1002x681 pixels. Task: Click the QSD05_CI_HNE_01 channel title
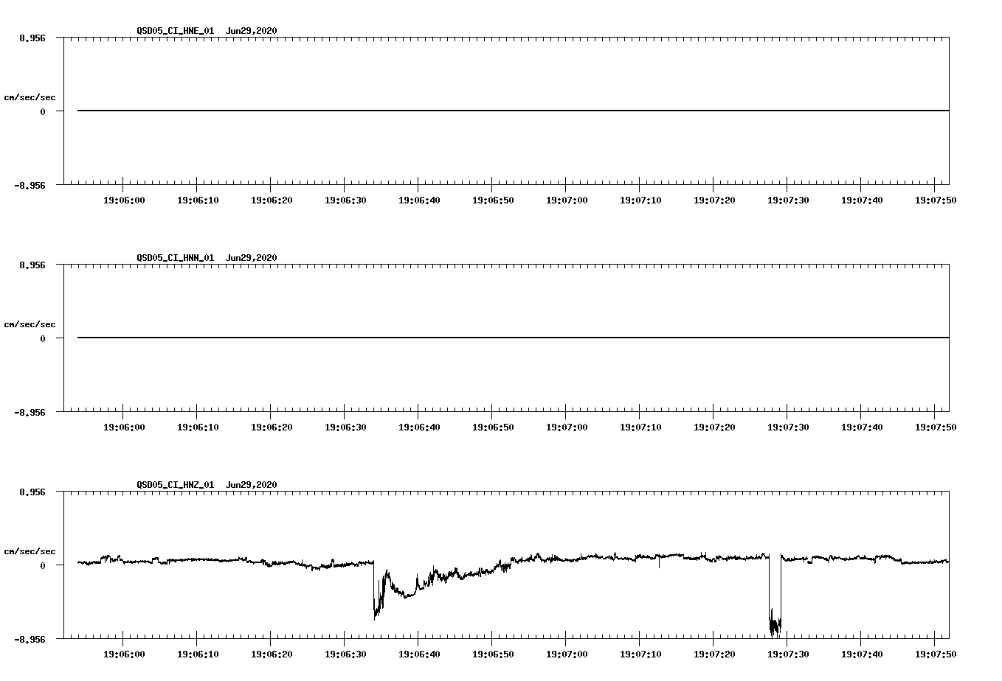point(175,31)
